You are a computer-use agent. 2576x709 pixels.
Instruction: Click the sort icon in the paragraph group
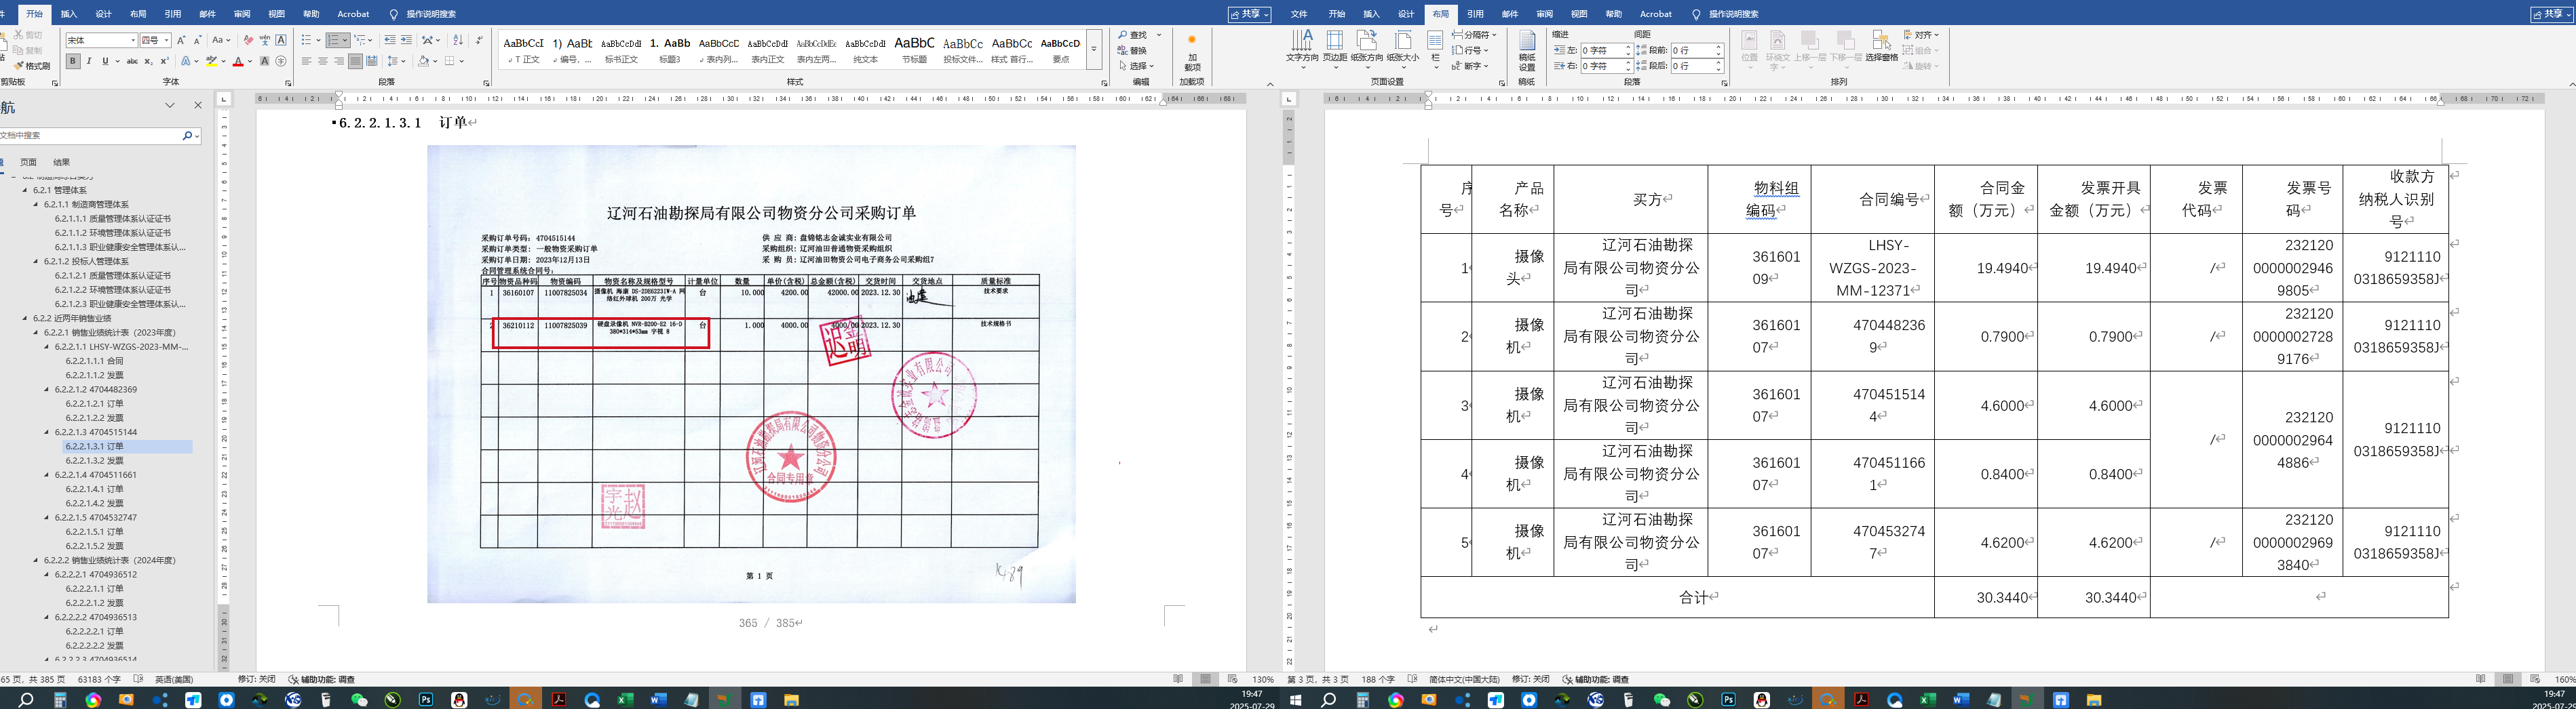[458, 40]
